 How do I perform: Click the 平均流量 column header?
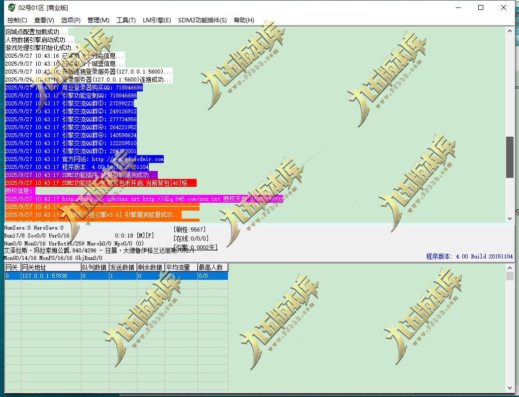181,267
